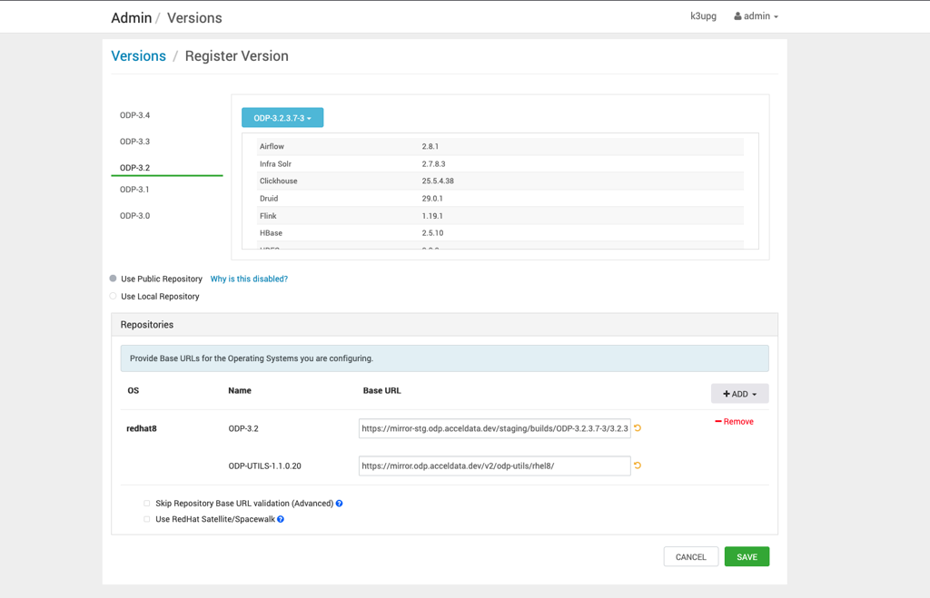Select Use Local Repository radio
The image size is (930, 598).
(114, 296)
